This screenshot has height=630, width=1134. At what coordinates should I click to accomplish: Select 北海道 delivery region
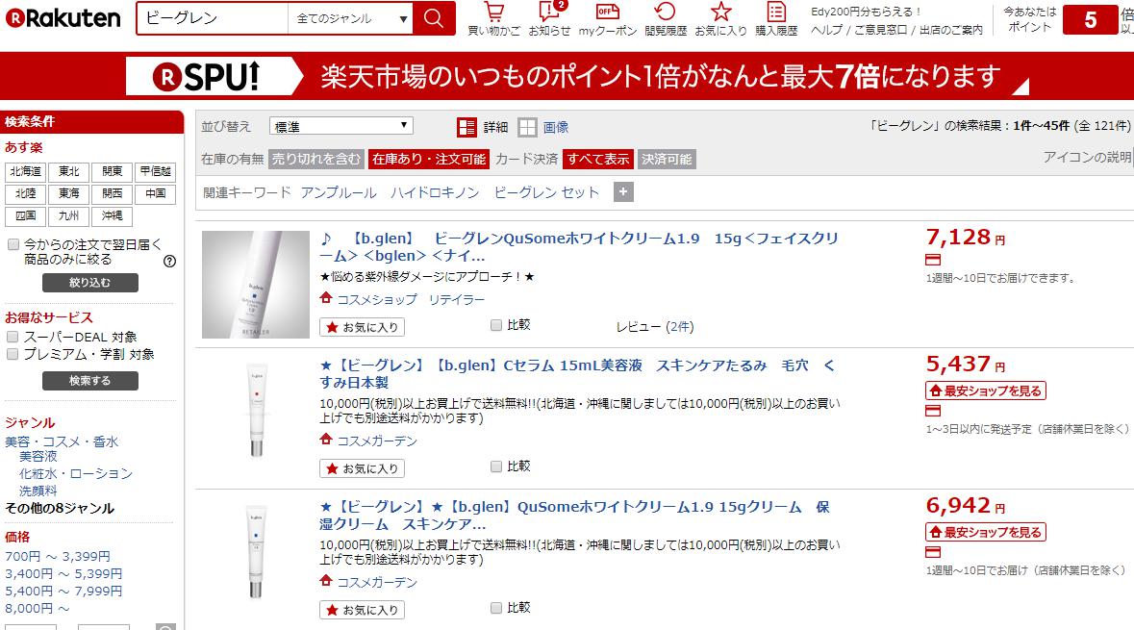[25, 172]
